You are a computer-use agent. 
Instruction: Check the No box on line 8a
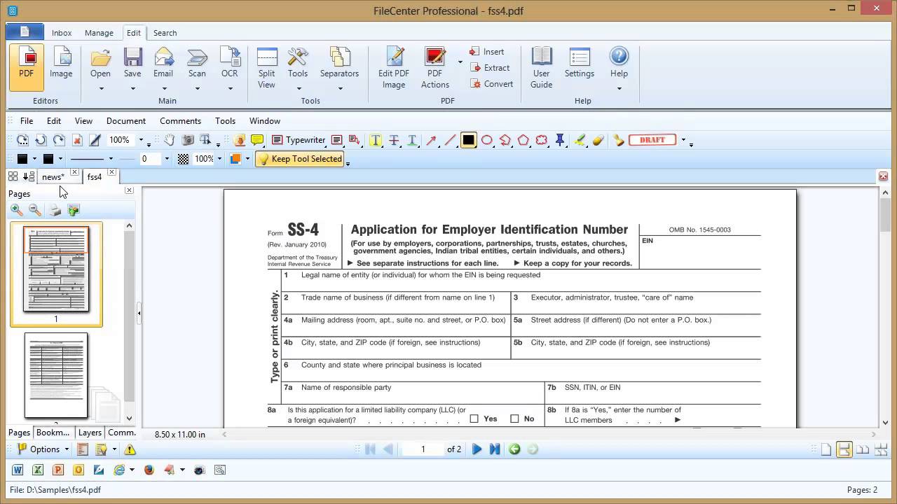[514, 419]
